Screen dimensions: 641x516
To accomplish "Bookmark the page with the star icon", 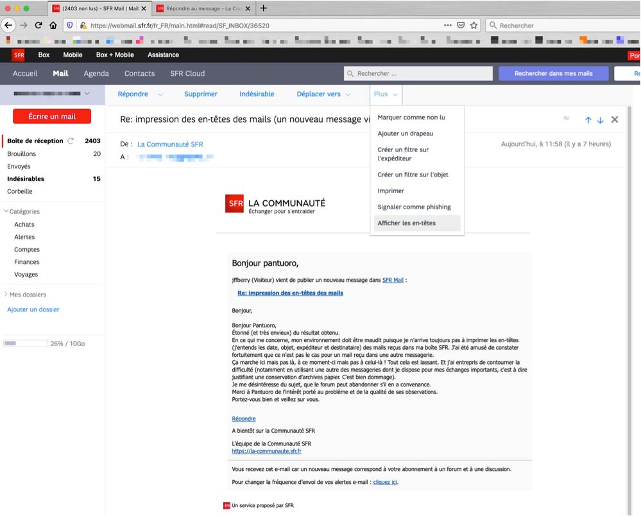I will point(474,26).
